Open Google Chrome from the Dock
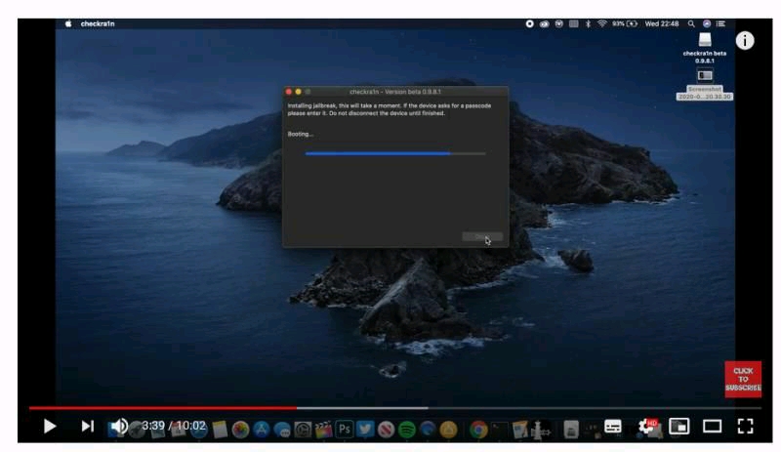 [x=478, y=430]
